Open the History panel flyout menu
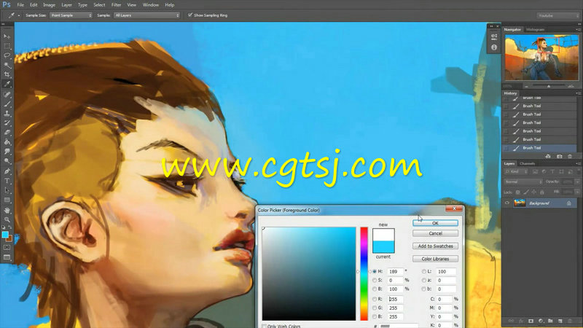Image resolution: width=583 pixels, height=328 pixels. [x=577, y=93]
